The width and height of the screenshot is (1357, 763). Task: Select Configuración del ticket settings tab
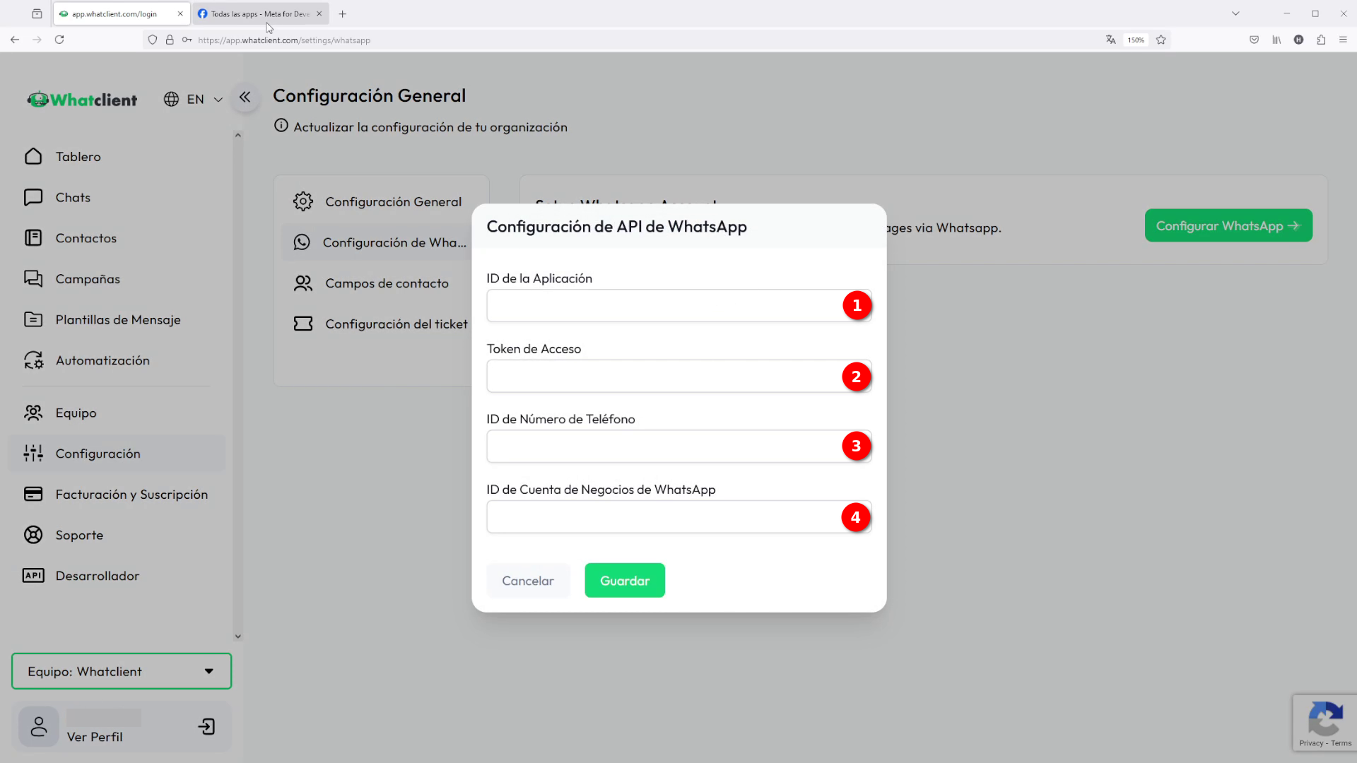[x=382, y=324]
